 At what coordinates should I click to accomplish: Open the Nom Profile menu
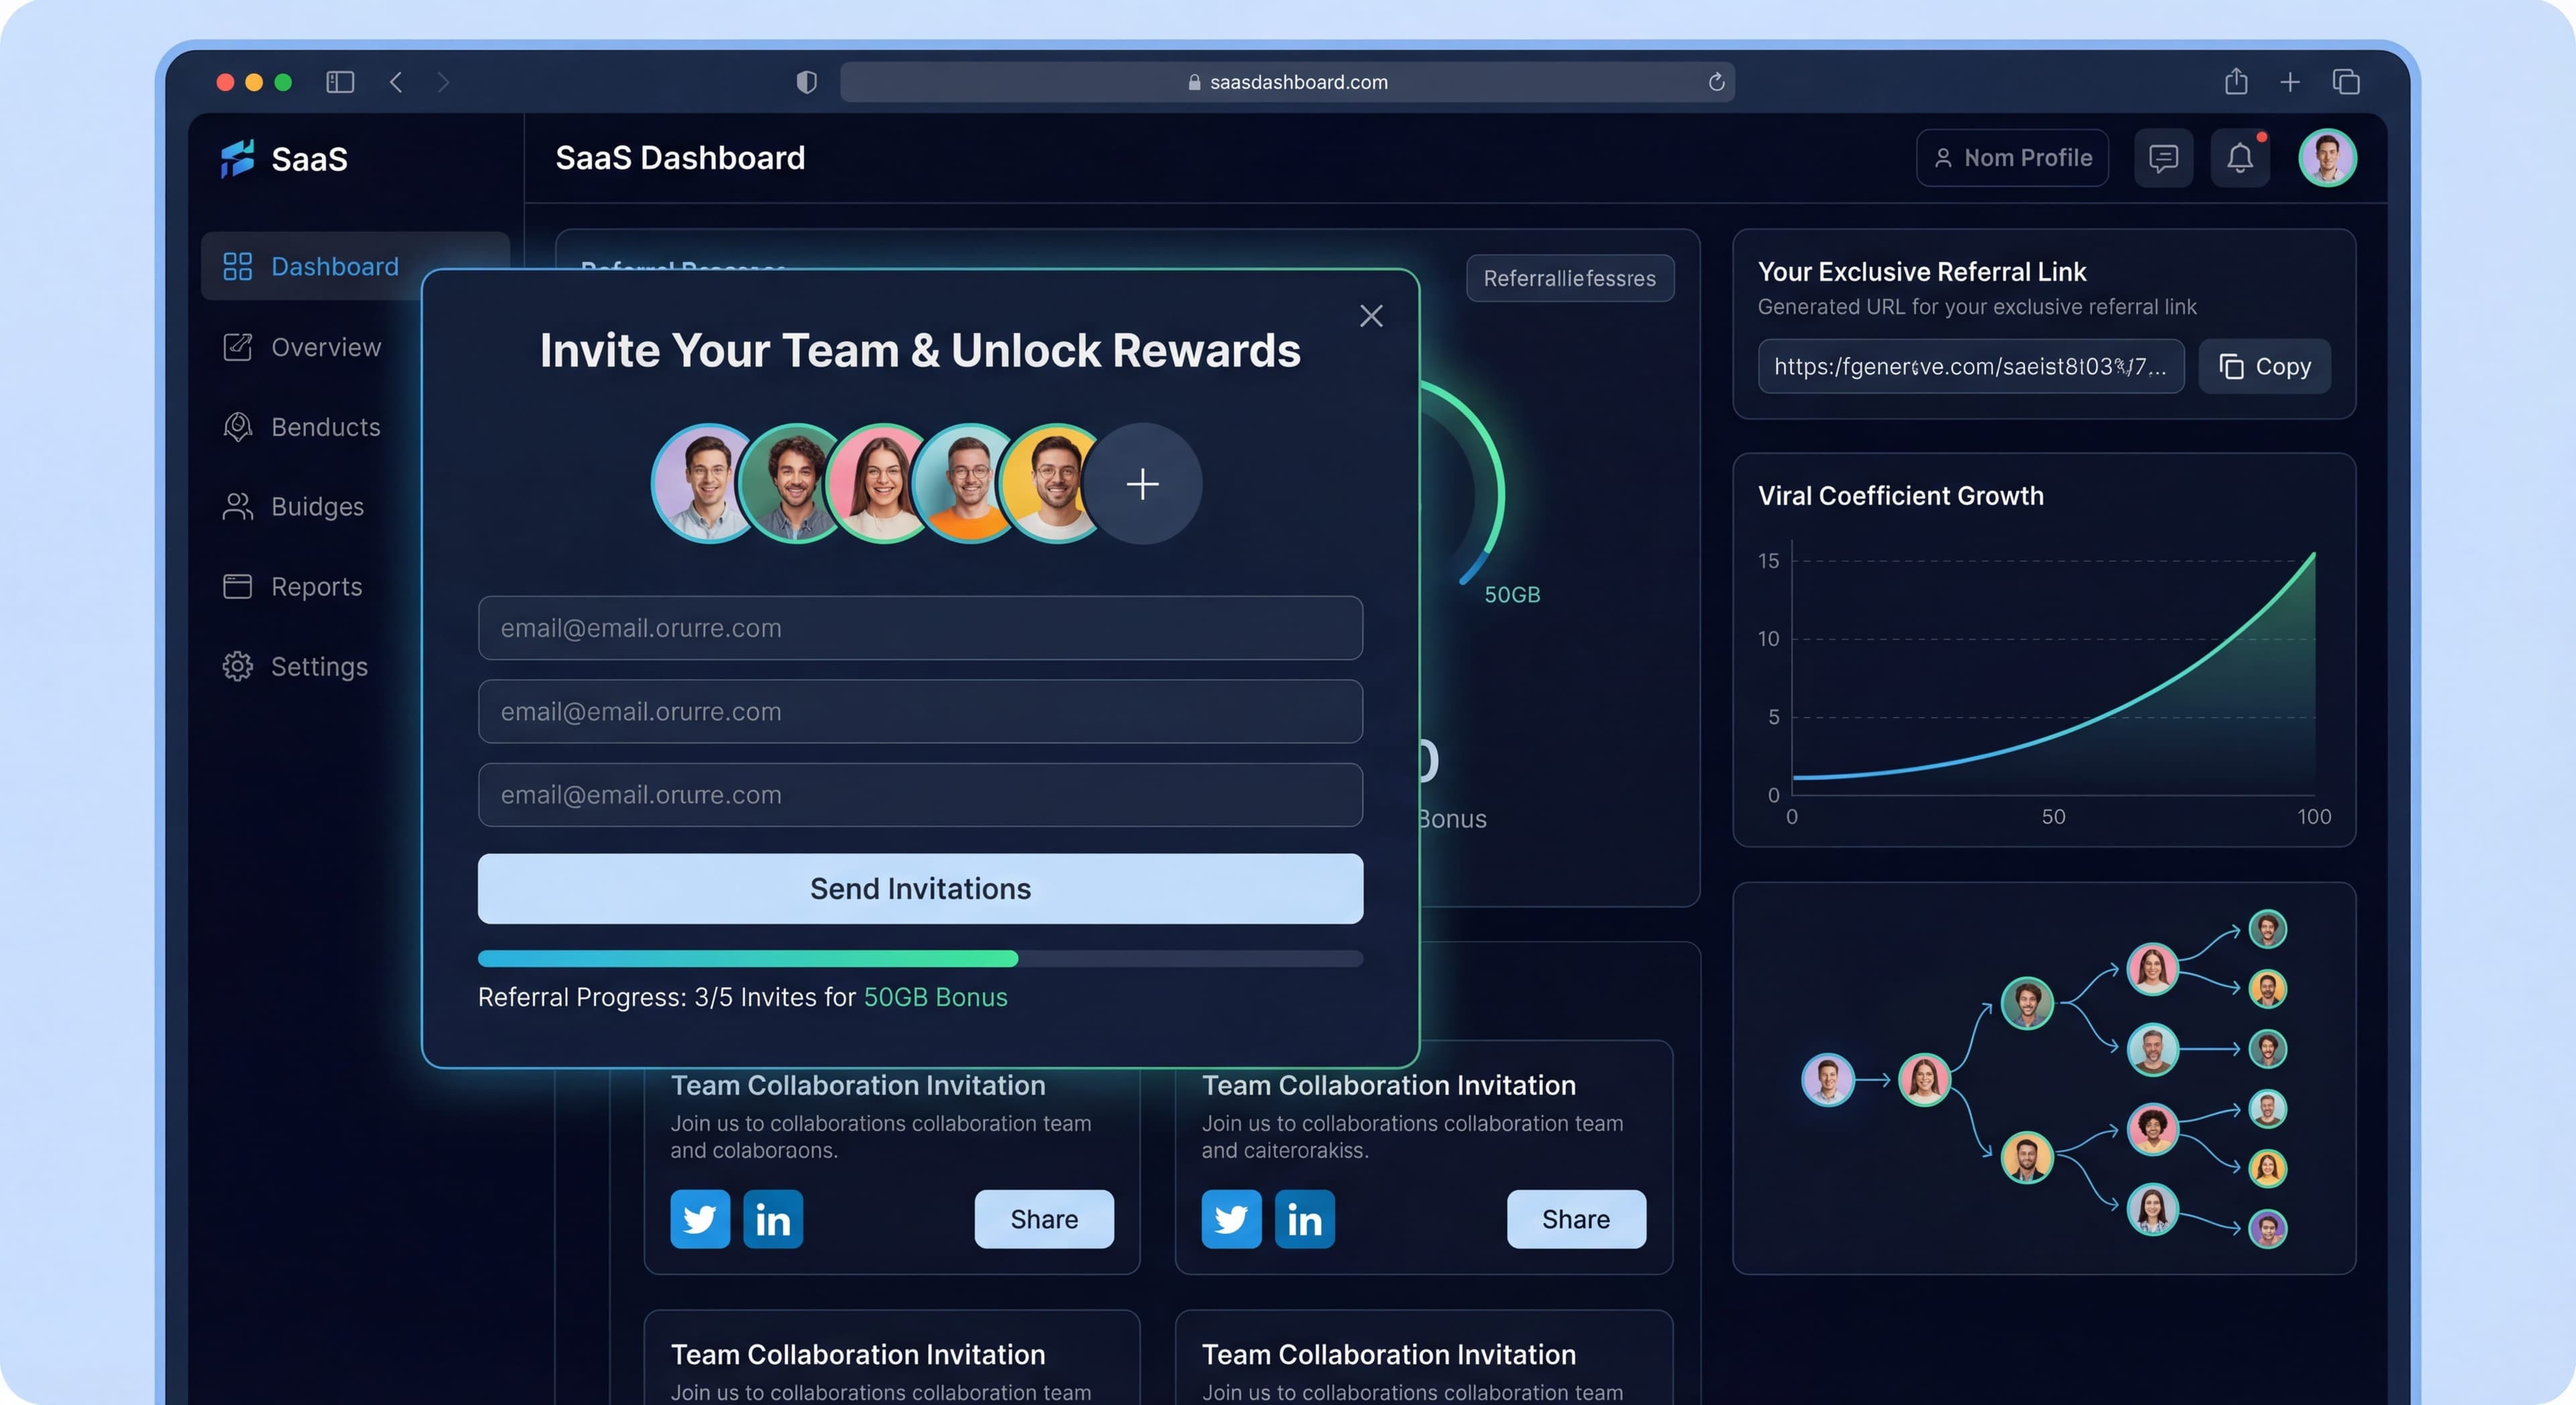click(2012, 157)
